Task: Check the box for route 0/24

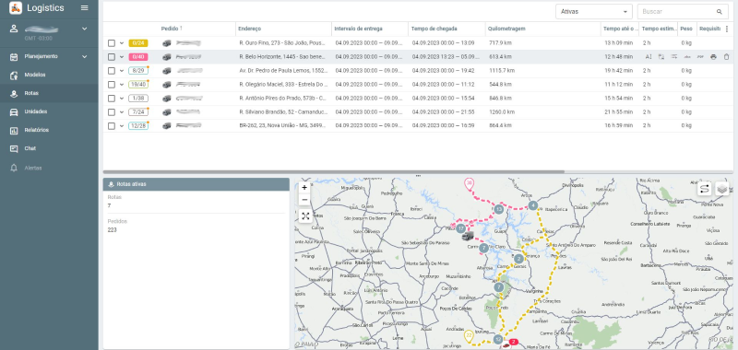Action: 111,43
